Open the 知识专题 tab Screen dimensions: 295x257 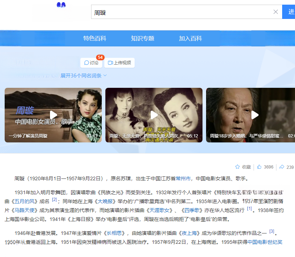click(142, 38)
